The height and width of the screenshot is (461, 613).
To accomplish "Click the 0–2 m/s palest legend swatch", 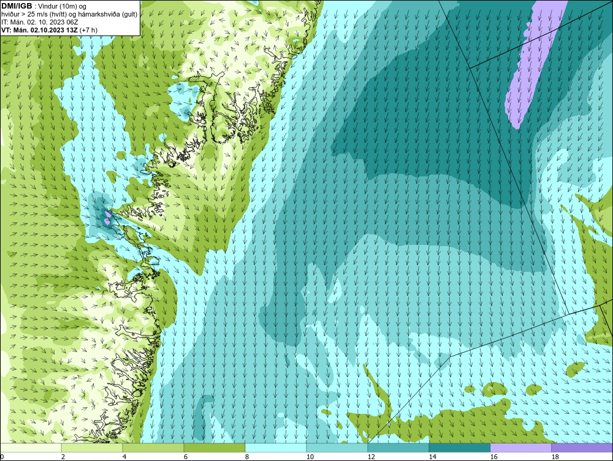I will (x=31, y=448).
